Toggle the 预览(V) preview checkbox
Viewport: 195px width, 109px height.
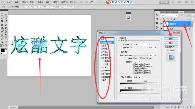click(168, 50)
